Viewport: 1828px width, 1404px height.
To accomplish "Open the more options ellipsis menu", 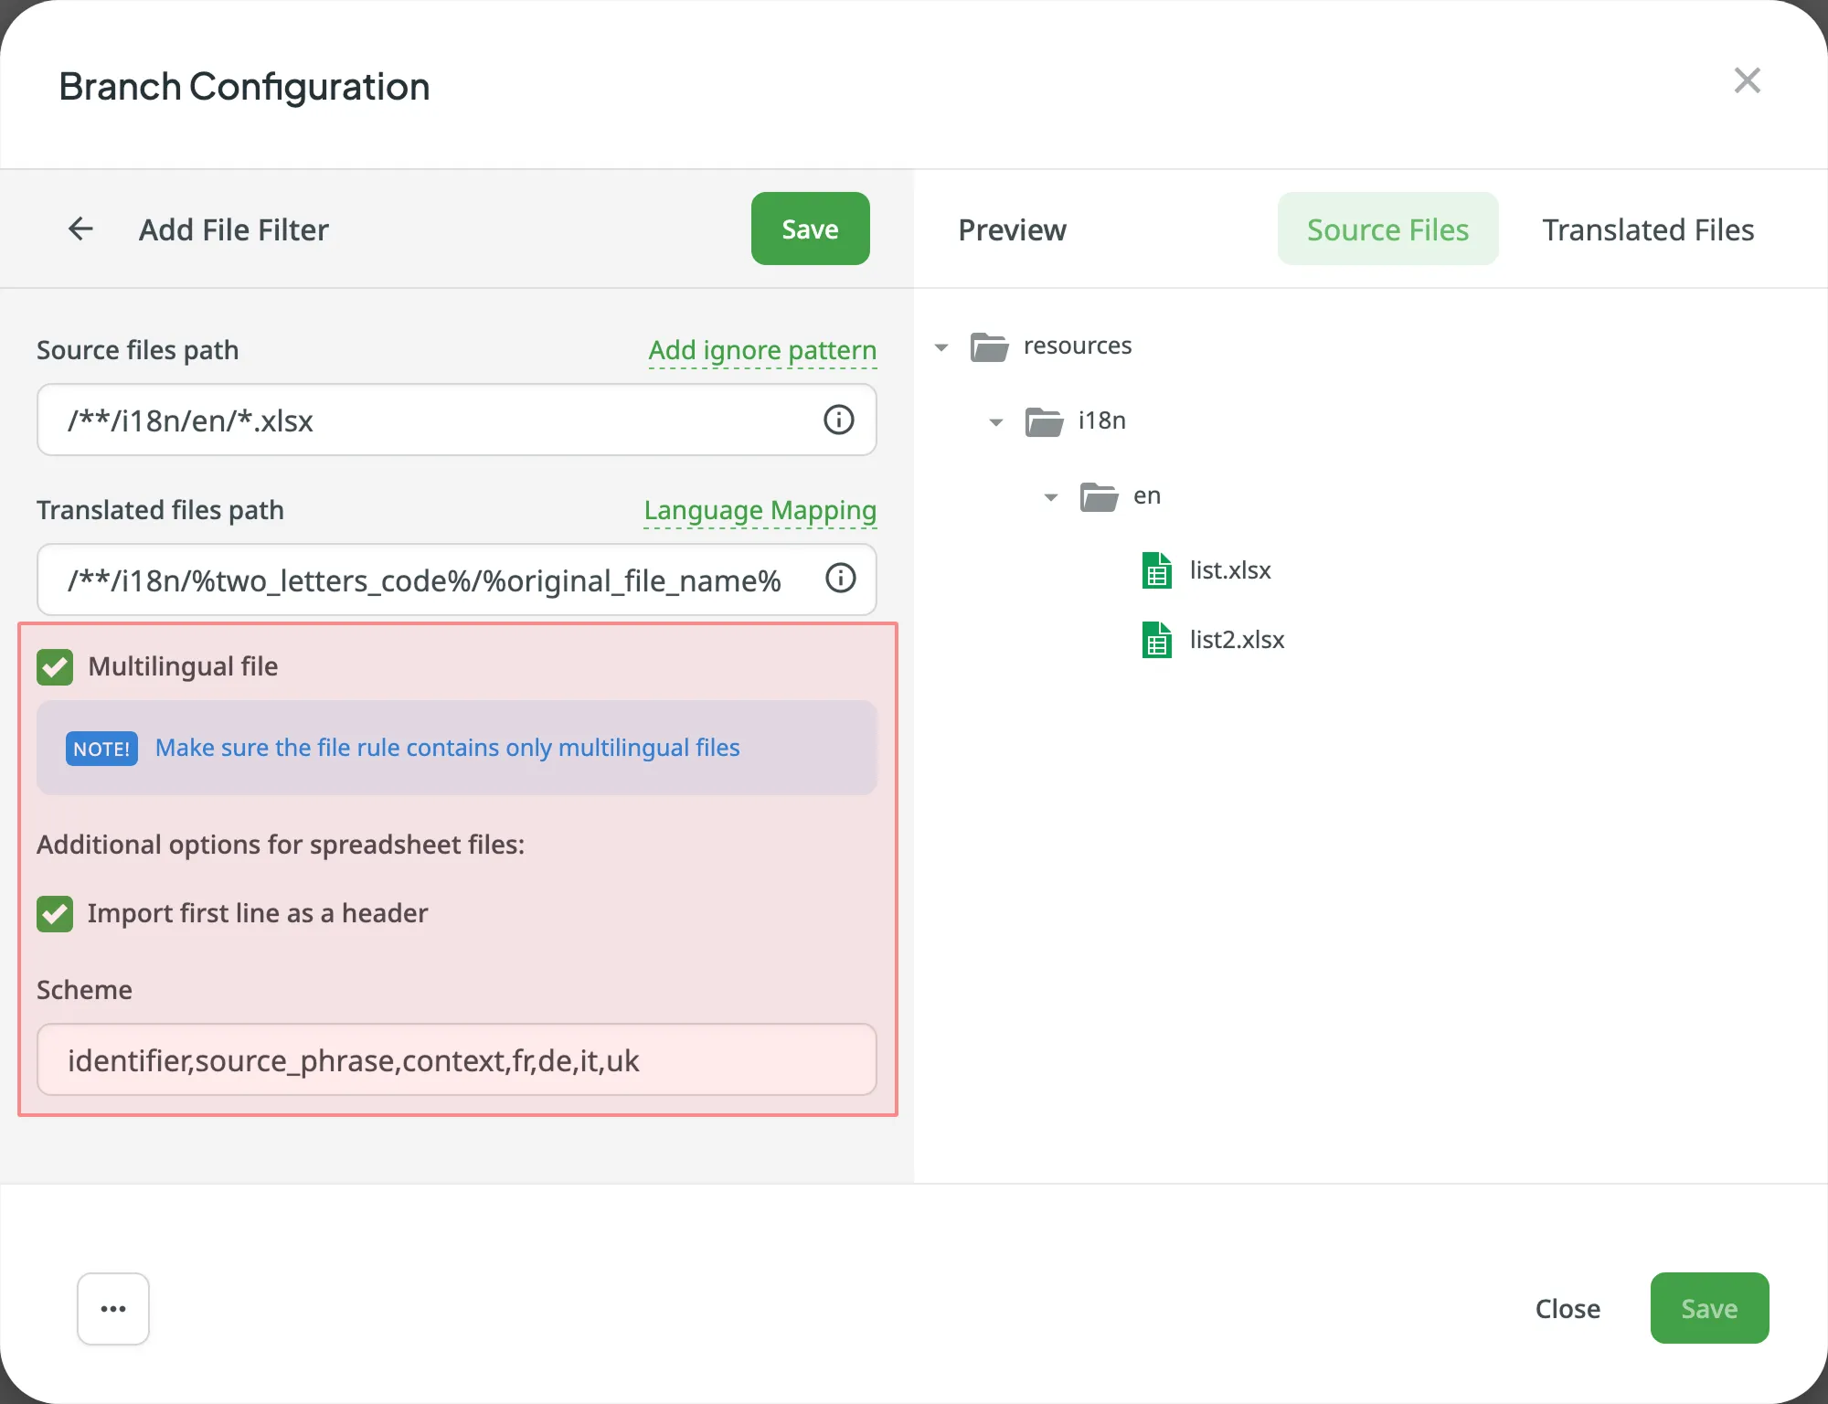I will pyautogui.click(x=112, y=1308).
